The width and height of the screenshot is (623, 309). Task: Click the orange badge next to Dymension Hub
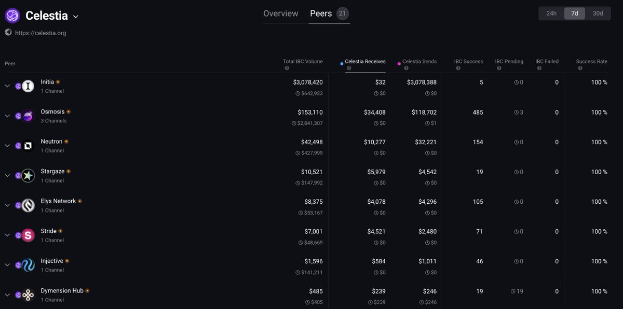pyautogui.click(x=88, y=291)
